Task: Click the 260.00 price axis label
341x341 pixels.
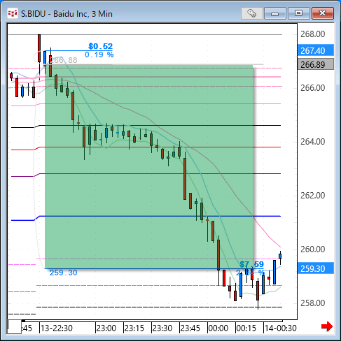Action: click(x=313, y=249)
